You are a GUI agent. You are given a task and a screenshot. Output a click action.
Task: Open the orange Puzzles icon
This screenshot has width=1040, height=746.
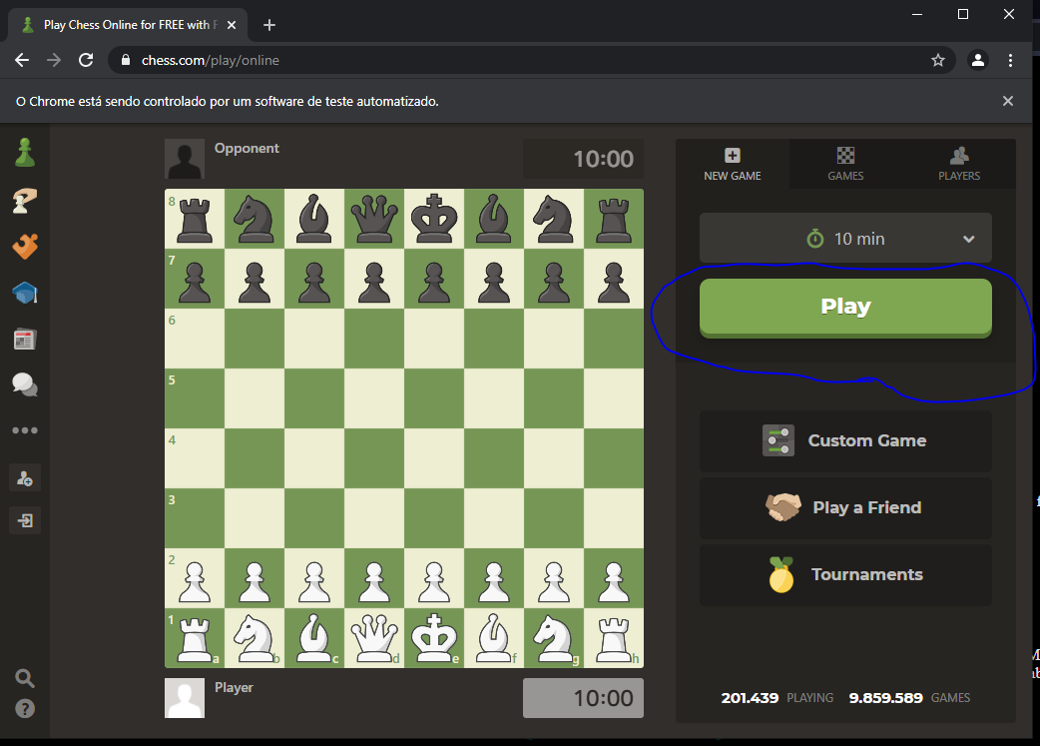click(x=25, y=247)
